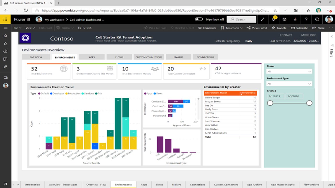This screenshot has width=335, height=188.
Task: Click the Sandbox legend item
Action: 88,93
